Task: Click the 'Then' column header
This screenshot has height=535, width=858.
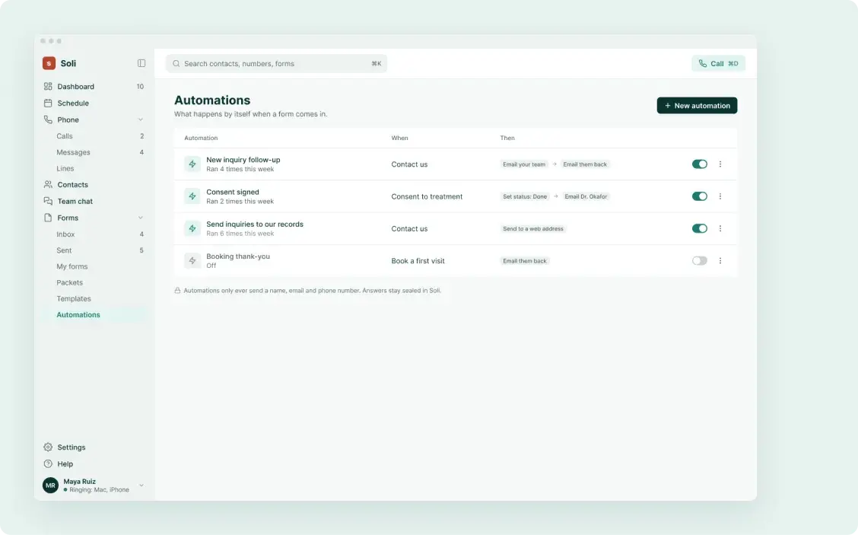Action: coord(507,138)
